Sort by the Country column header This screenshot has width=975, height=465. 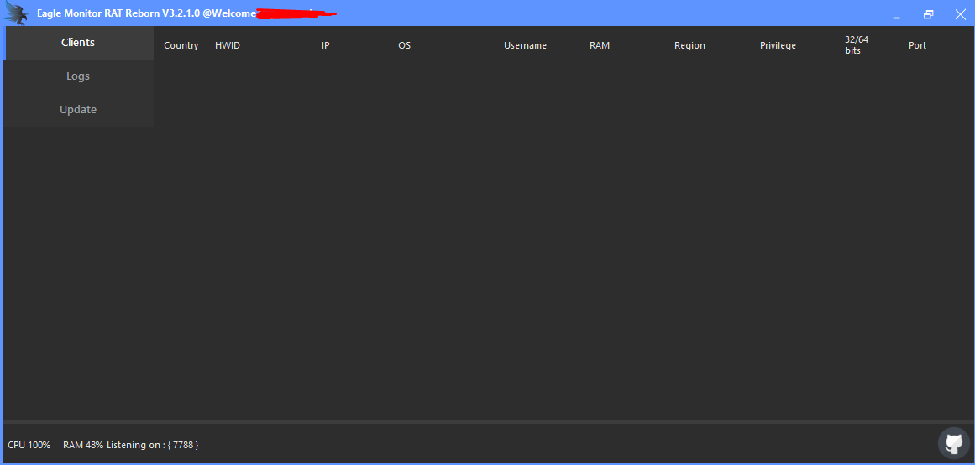coord(181,45)
